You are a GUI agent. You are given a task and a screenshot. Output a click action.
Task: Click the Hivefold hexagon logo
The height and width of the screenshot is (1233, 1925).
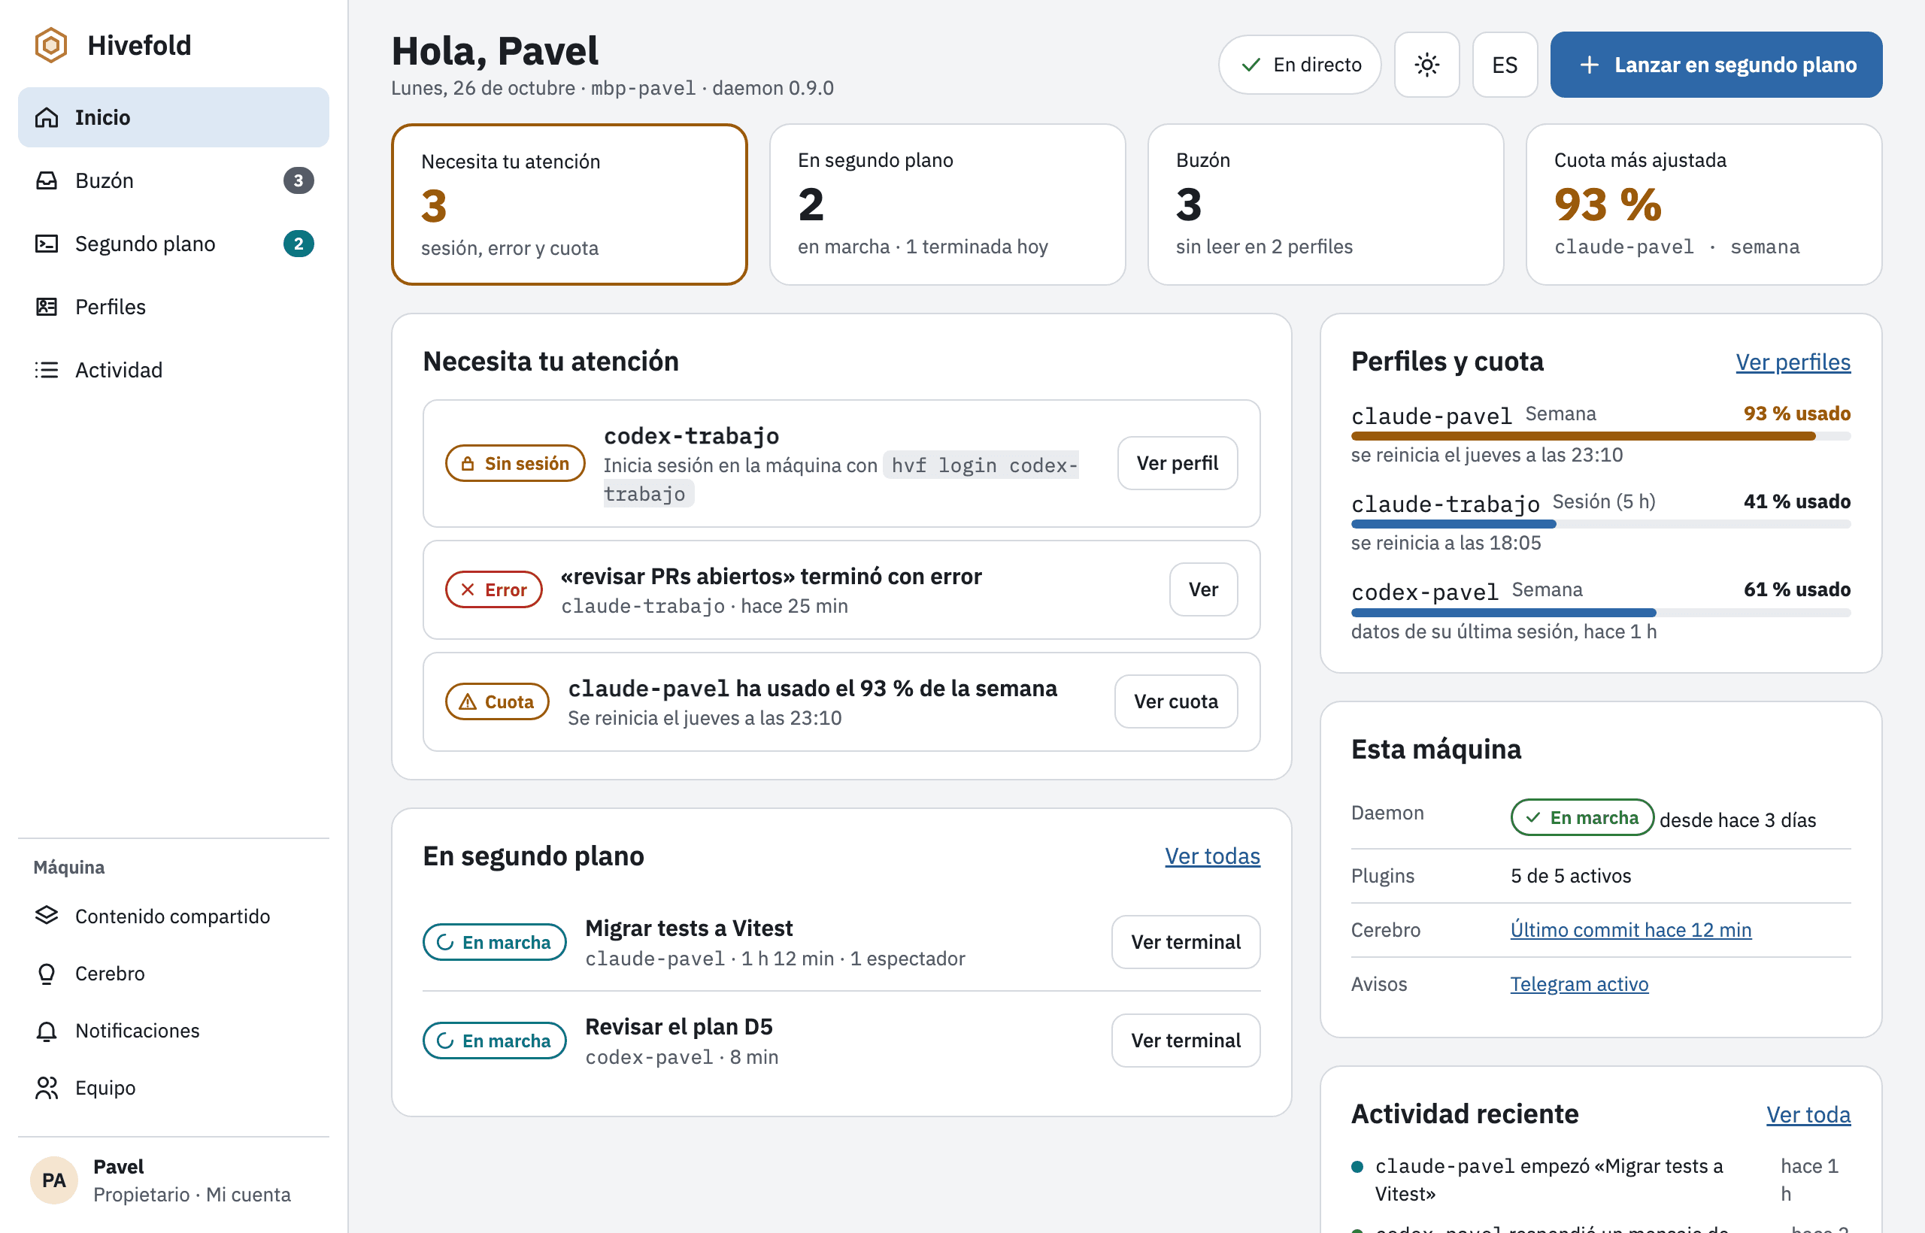(51, 45)
